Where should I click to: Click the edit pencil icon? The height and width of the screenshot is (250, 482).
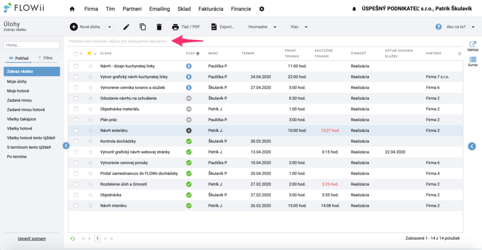pyautogui.click(x=126, y=27)
